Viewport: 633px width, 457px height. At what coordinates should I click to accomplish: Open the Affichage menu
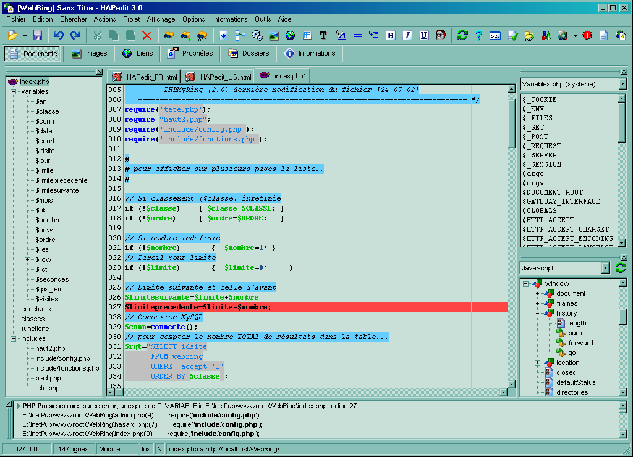[x=161, y=19]
